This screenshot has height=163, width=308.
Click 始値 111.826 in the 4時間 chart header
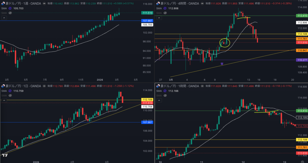click(x=213, y=4)
